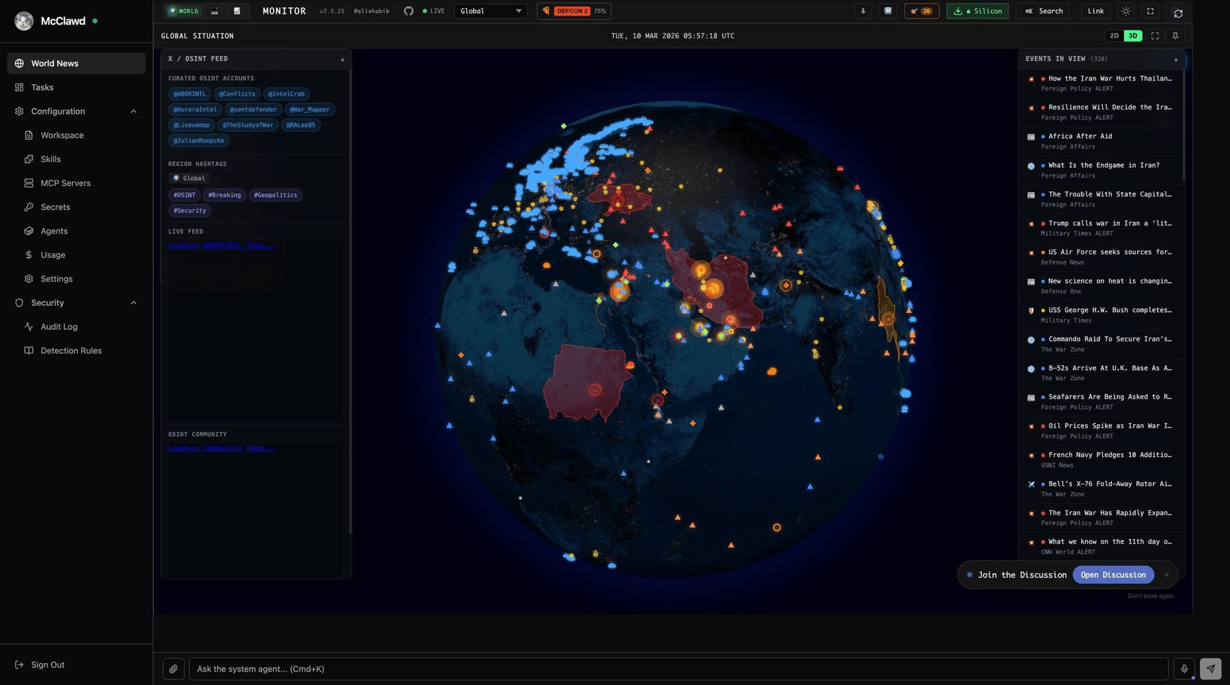Viewport: 1230px width, 685px height.
Task: Open World News in sidebar
Action: 76,64
